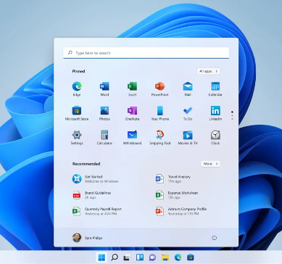Open the Clock app
Viewport: 282px width, 264px height.
click(x=215, y=137)
